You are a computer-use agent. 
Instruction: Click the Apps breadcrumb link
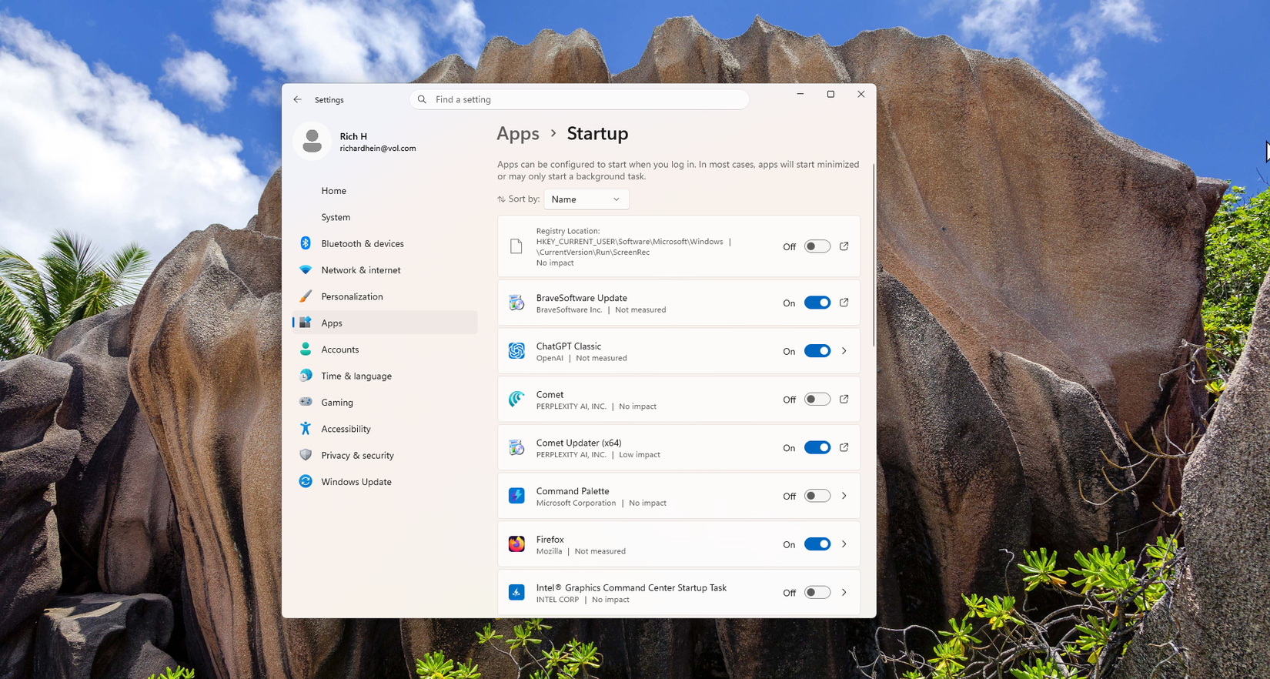pos(518,133)
